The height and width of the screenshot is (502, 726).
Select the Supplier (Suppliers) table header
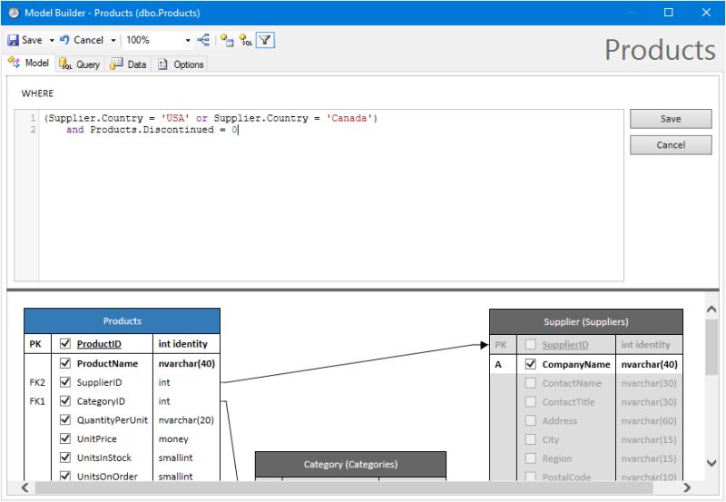coord(585,322)
